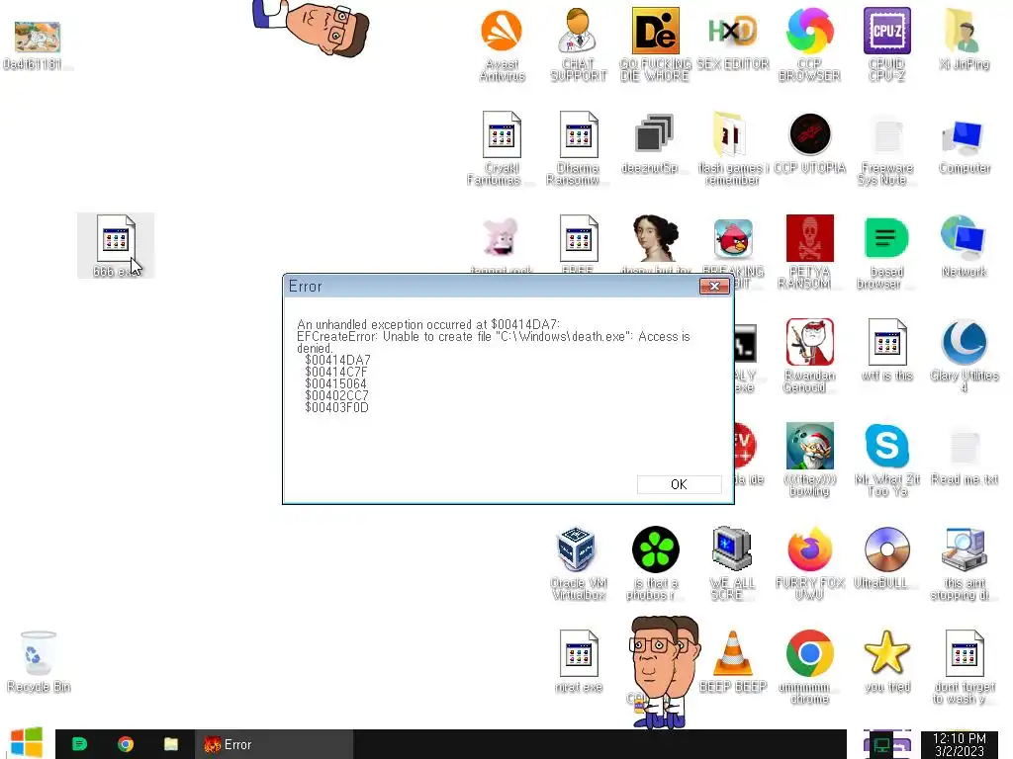1013x759 pixels.
Task: Select the this aint stopping di icon
Action: [964, 563]
